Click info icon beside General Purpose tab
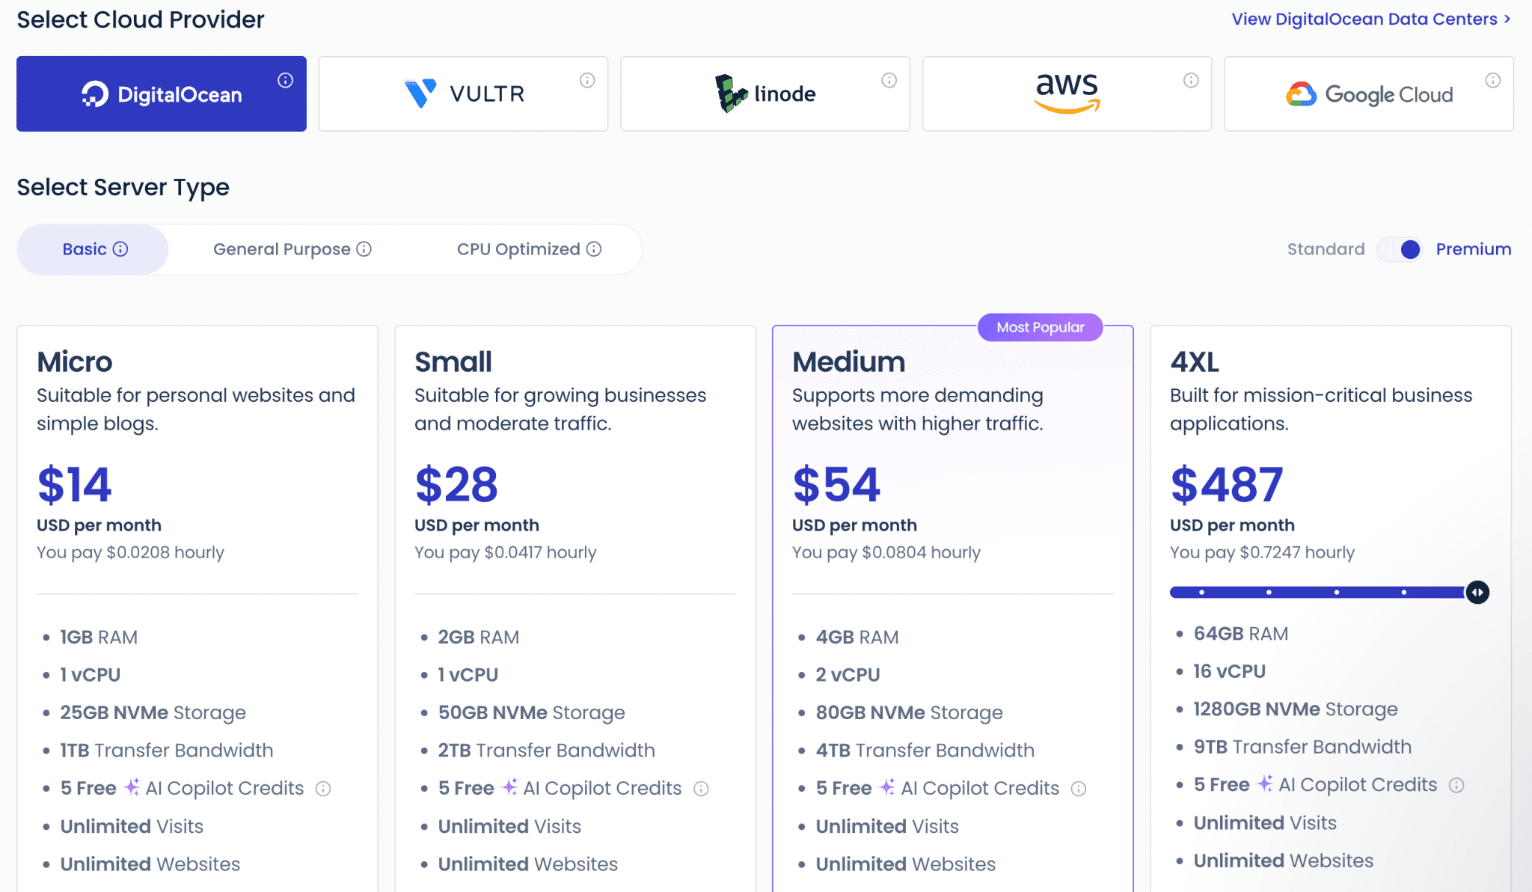Viewport: 1532px width, 892px height. (364, 249)
